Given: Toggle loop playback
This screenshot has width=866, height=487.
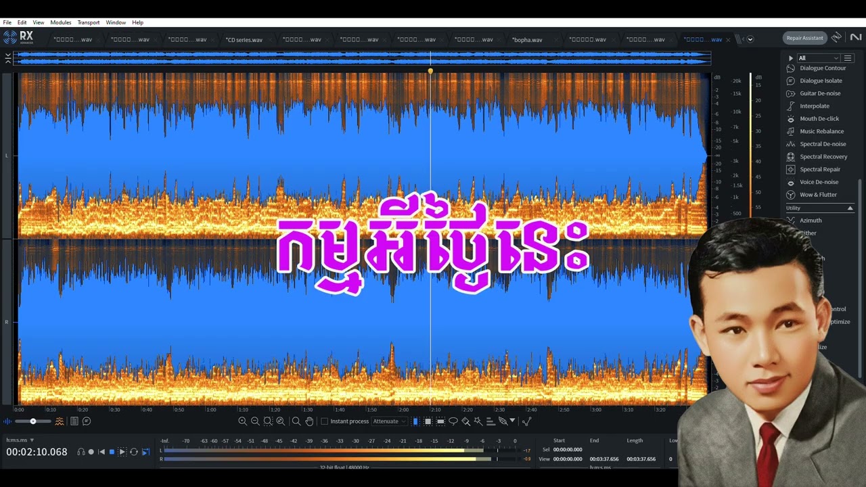Looking at the screenshot, I should (x=134, y=452).
